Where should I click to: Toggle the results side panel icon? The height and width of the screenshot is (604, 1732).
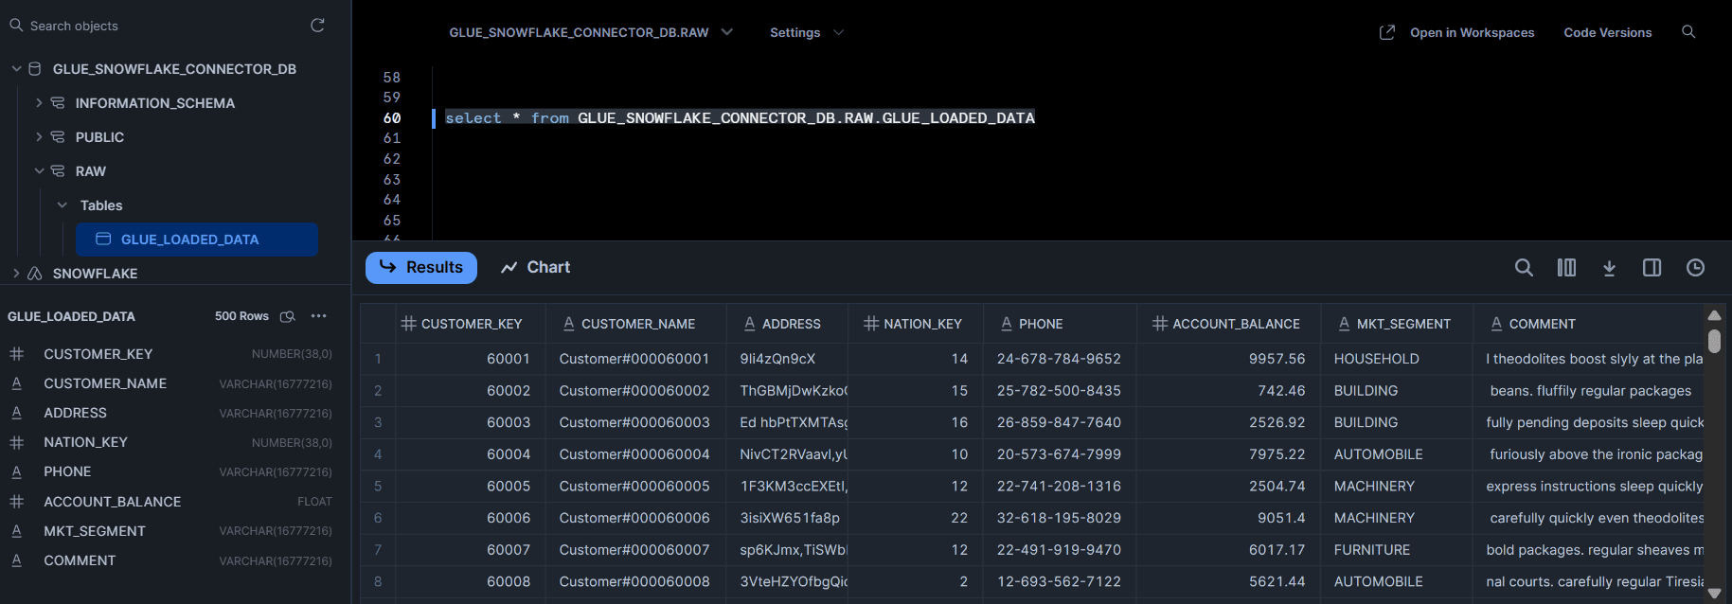[1652, 268]
